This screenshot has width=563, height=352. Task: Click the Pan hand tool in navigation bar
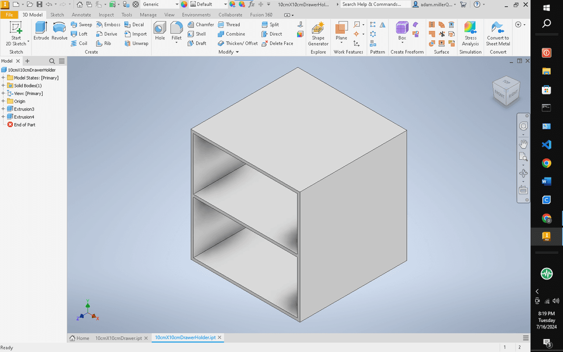[x=523, y=144]
